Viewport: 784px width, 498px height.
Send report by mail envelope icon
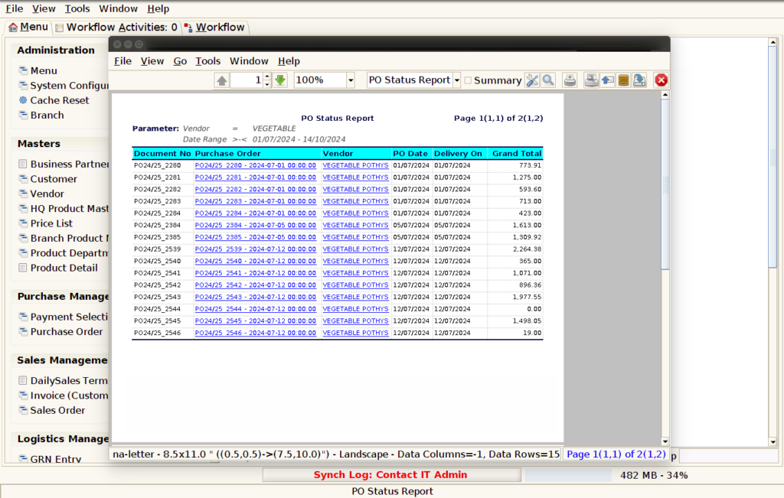coord(607,80)
